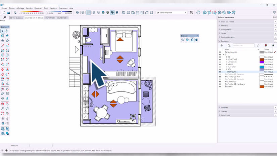Click the add tag plus icon
The width and height of the screenshot is (277, 156).
click(x=222, y=45)
